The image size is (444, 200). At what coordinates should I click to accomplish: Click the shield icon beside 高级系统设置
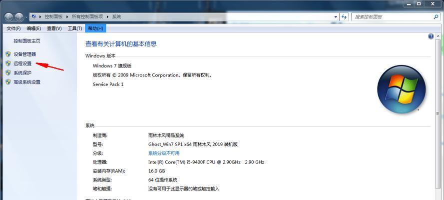click(x=7, y=82)
